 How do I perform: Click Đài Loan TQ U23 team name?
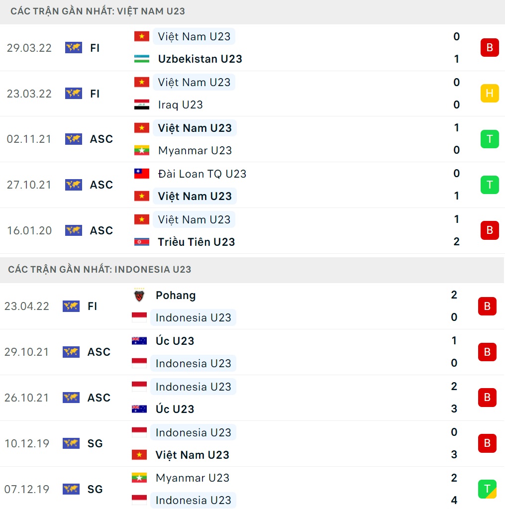tap(202, 174)
